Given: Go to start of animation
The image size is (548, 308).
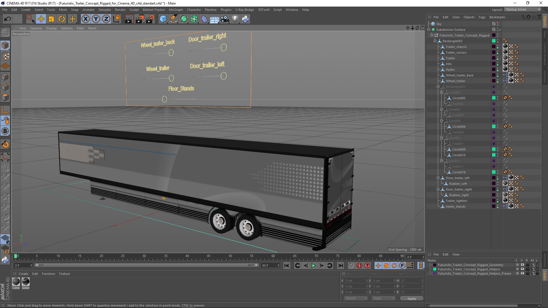Looking at the screenshot, I should pos(287,266).
